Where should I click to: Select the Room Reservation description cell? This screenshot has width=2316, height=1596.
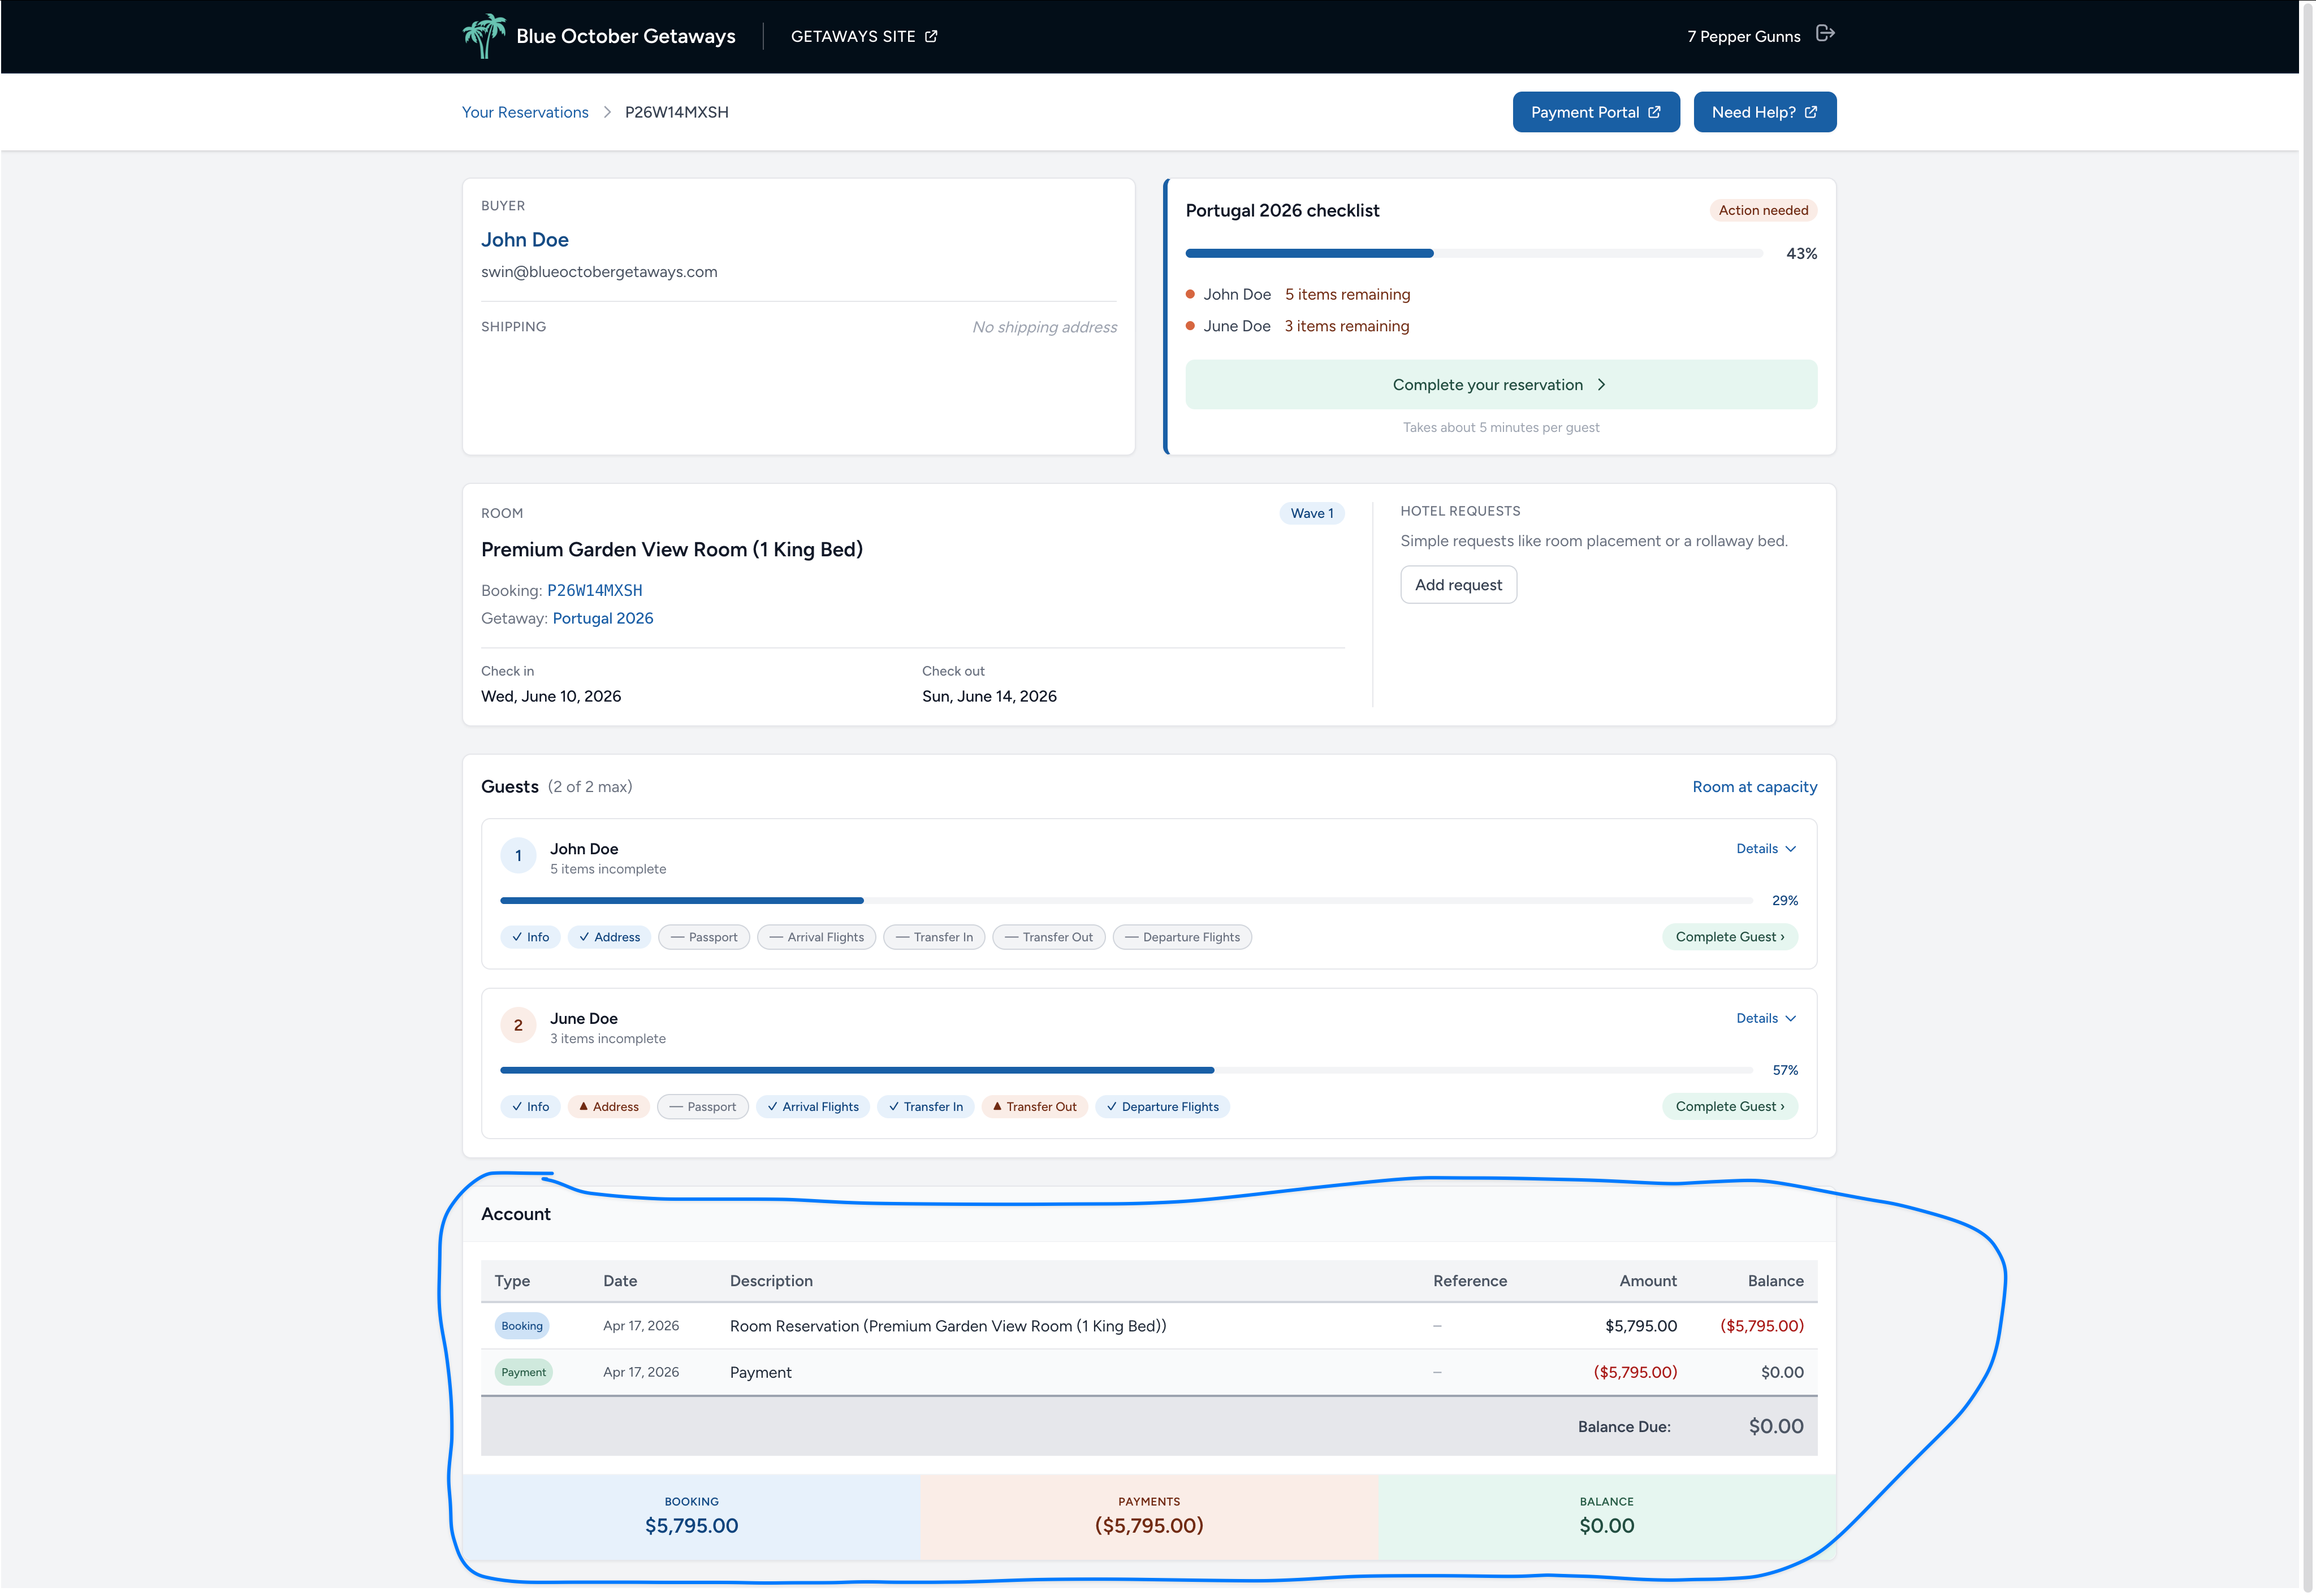click(948, 1327)
